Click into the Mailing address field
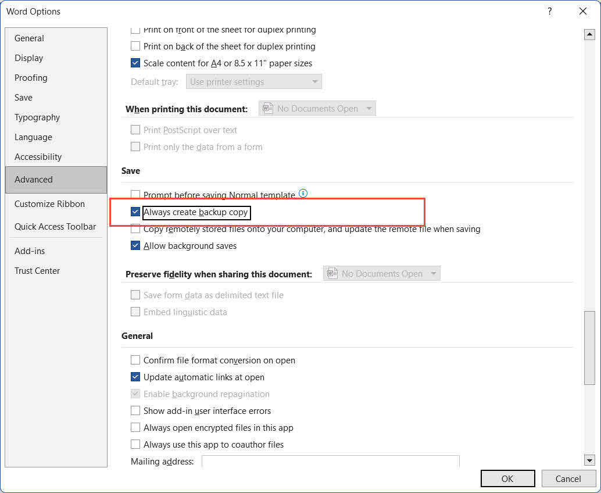Image resolution: width=601 pixels, height=493 pixels. click(330, 462)
